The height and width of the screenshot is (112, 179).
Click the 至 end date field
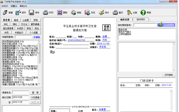pos(20,102)
